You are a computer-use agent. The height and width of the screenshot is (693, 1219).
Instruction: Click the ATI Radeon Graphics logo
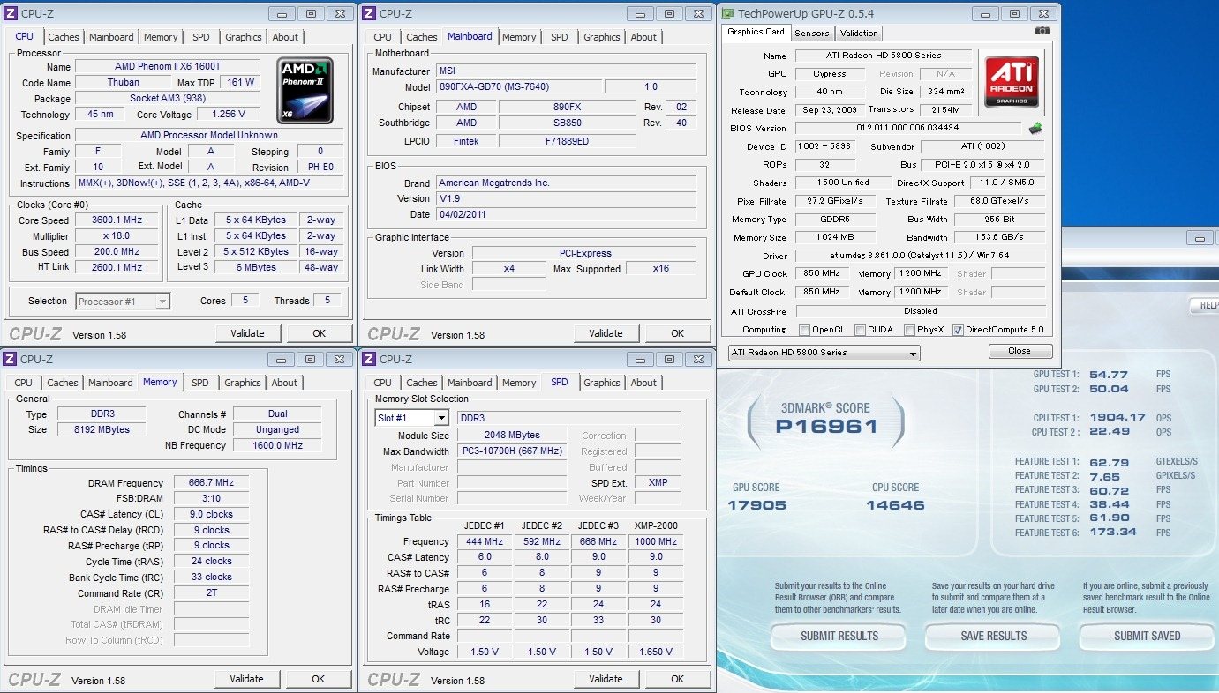(x=1011, y=83)
